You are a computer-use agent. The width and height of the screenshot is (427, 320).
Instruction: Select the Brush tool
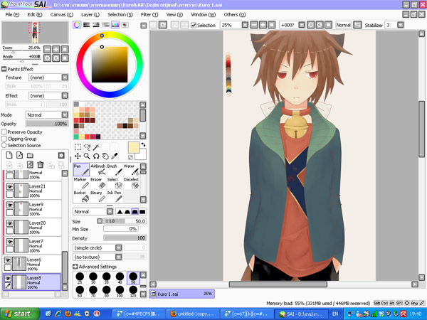point(115,170)
